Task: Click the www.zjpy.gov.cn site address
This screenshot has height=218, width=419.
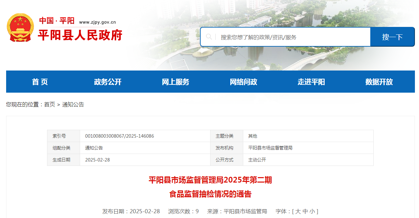Action: (98, 22)
